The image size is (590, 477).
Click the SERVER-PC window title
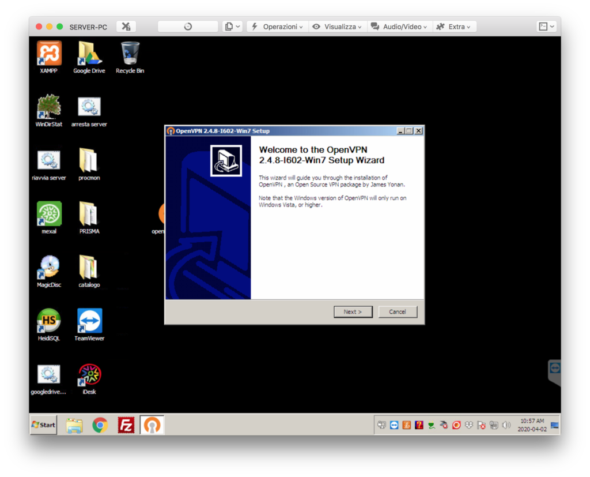[x=88, y=27]
